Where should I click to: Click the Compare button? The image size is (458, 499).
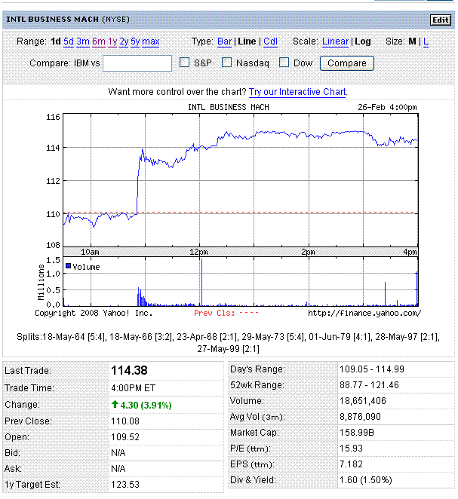point(347,63)
